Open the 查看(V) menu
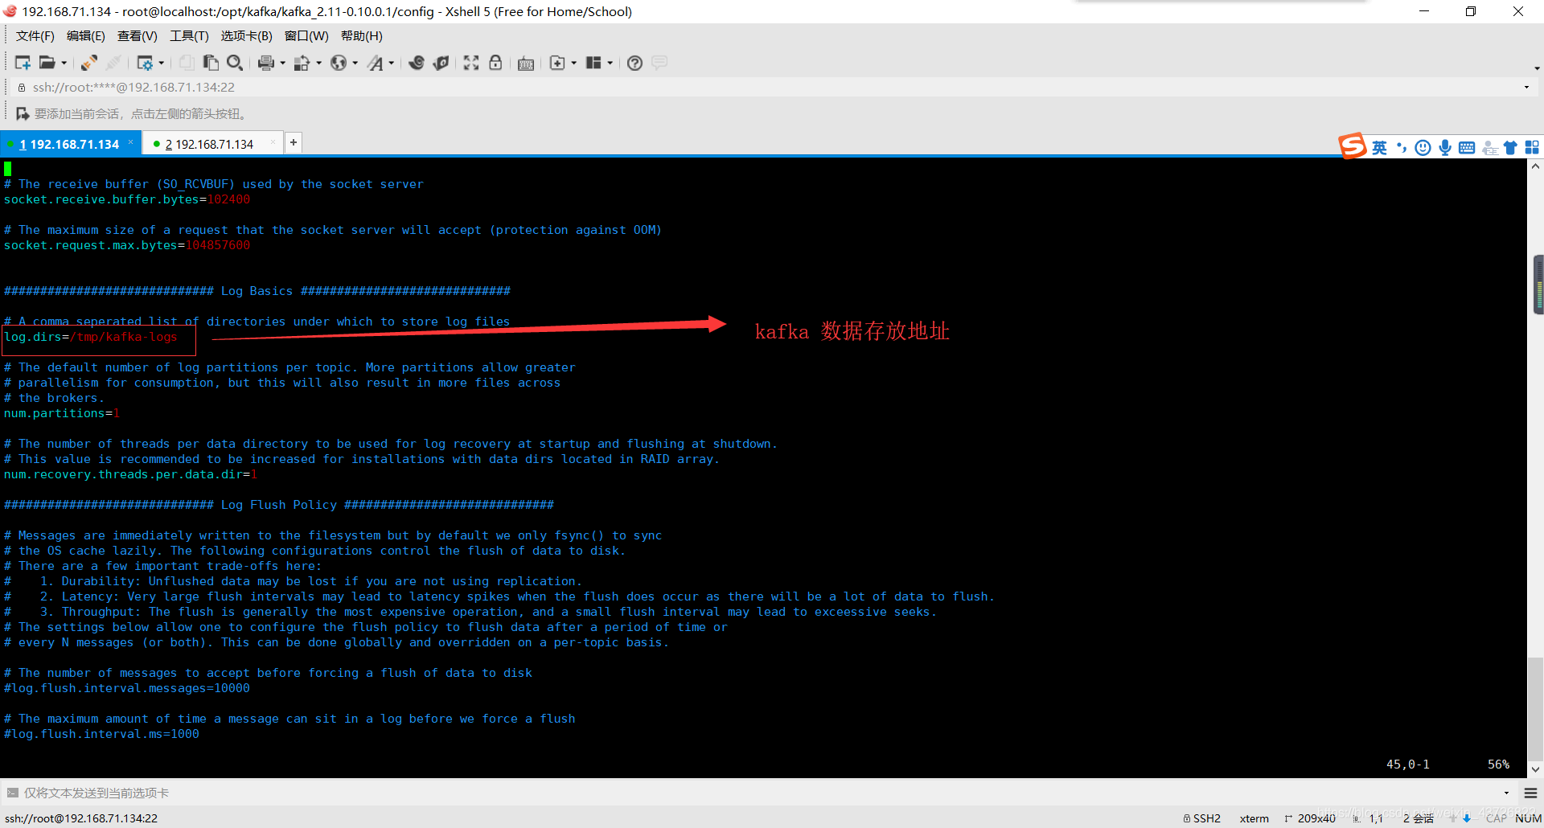 [138, 36]
